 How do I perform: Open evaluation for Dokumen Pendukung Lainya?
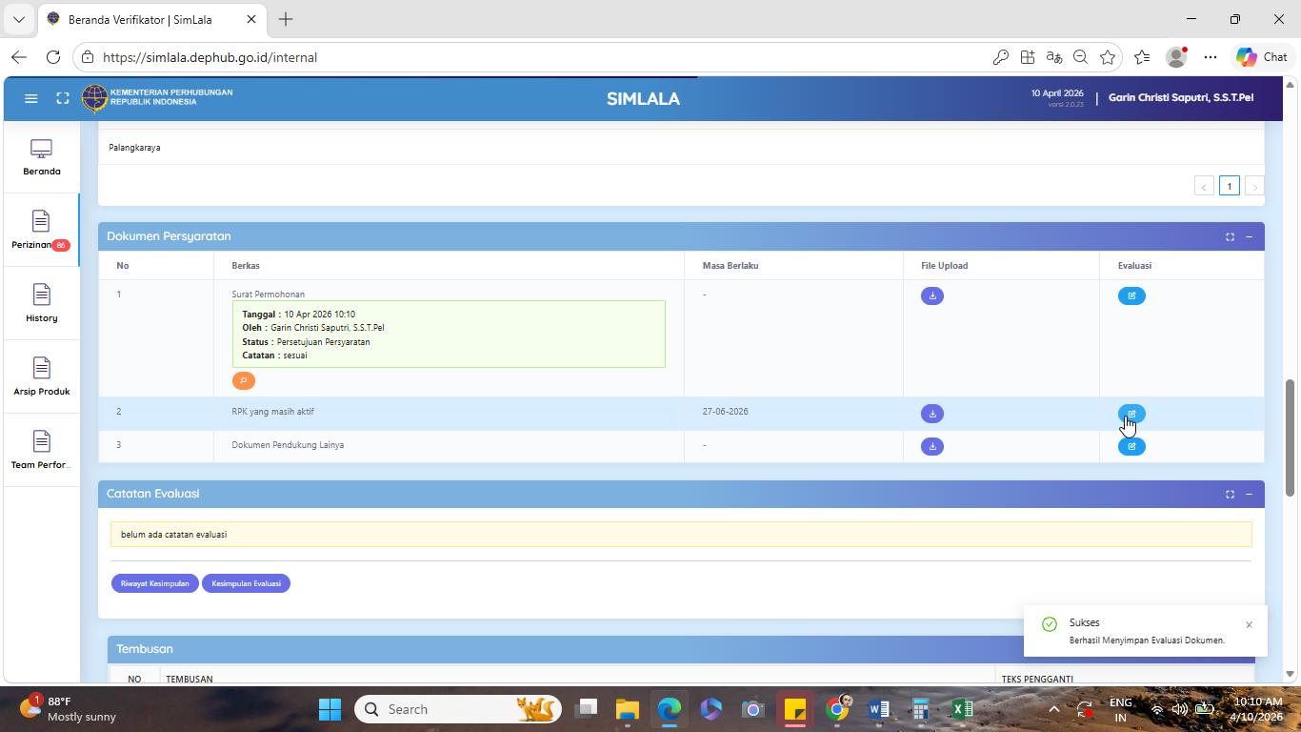(x=1131, y=446)
